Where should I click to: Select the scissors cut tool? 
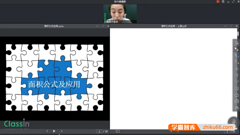point(237,69)
